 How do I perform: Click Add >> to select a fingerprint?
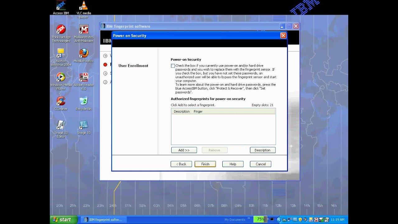[184, 150]
